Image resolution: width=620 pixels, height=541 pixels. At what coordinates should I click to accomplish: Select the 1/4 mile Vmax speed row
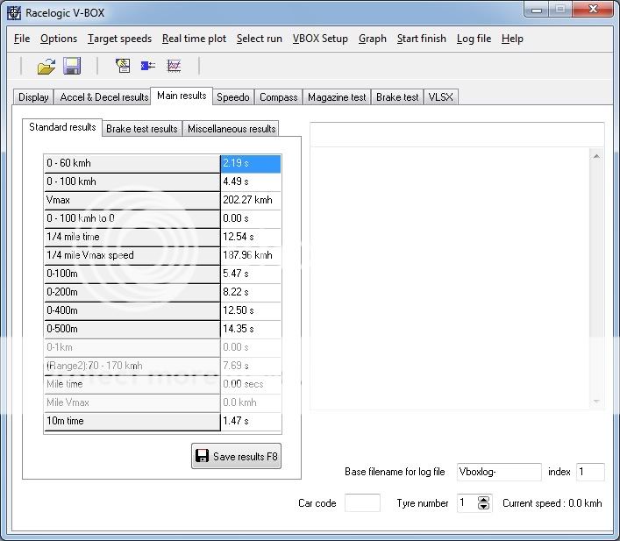[132, 255]
